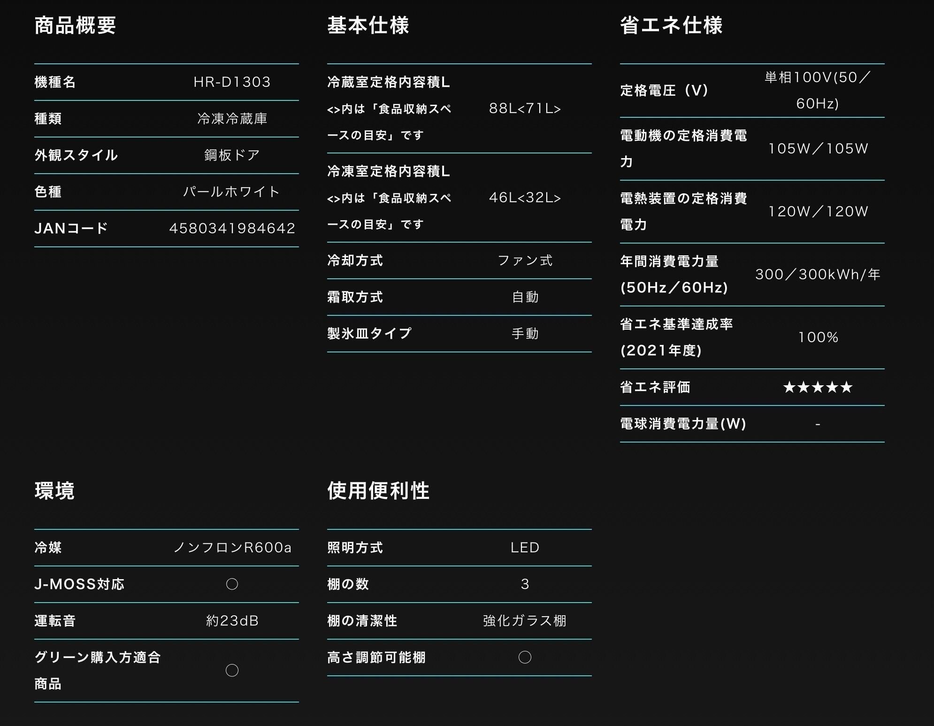Click the LED lighting method value
This screenshot has width=934, height=726.
pos(525,548)
